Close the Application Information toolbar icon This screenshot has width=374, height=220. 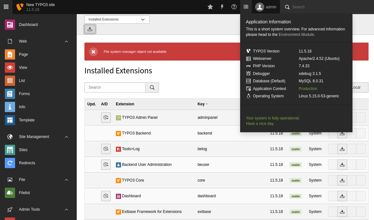(246, 7)
